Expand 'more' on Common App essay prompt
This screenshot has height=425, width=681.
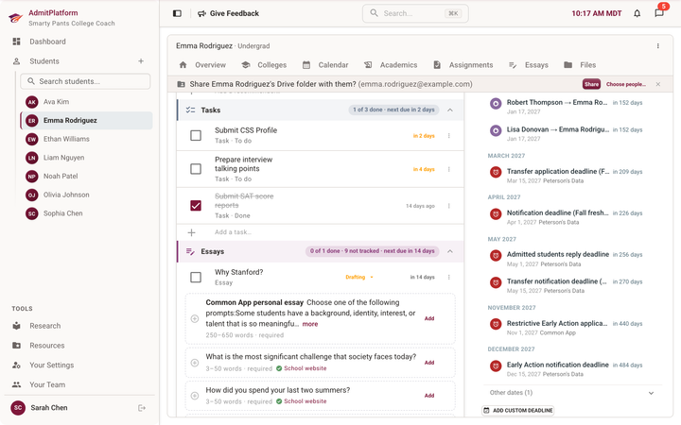pos(310,324)
